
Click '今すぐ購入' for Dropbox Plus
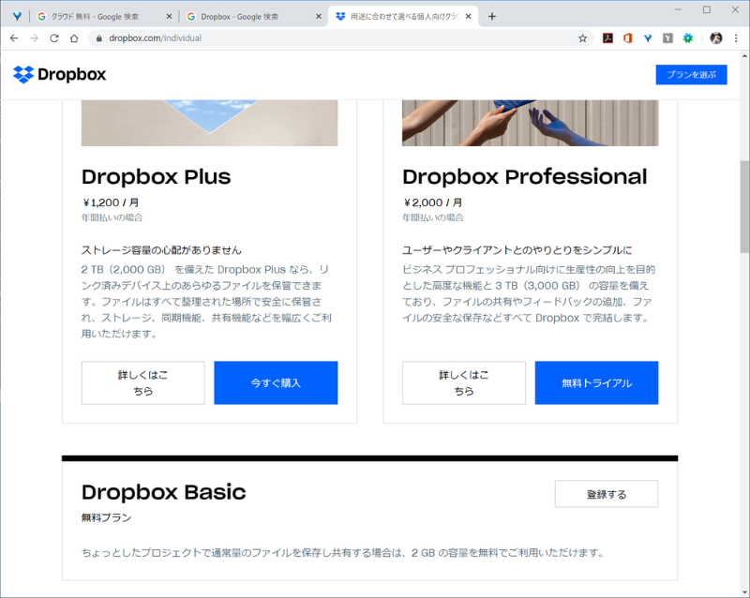[276, 382]
